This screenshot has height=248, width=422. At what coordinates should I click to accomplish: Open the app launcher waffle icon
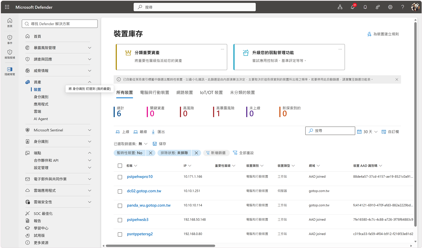7,7
